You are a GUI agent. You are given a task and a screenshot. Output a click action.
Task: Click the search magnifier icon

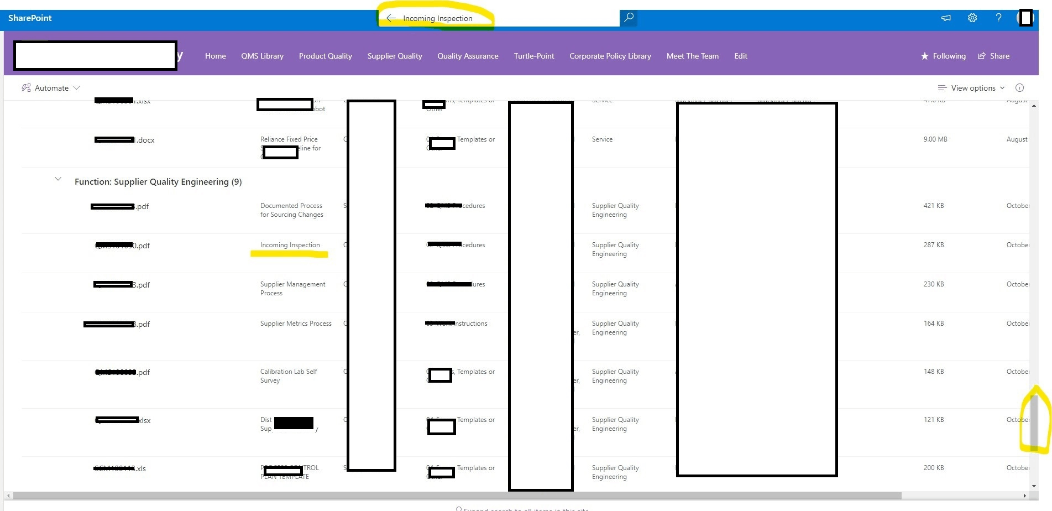coord(629,18)
